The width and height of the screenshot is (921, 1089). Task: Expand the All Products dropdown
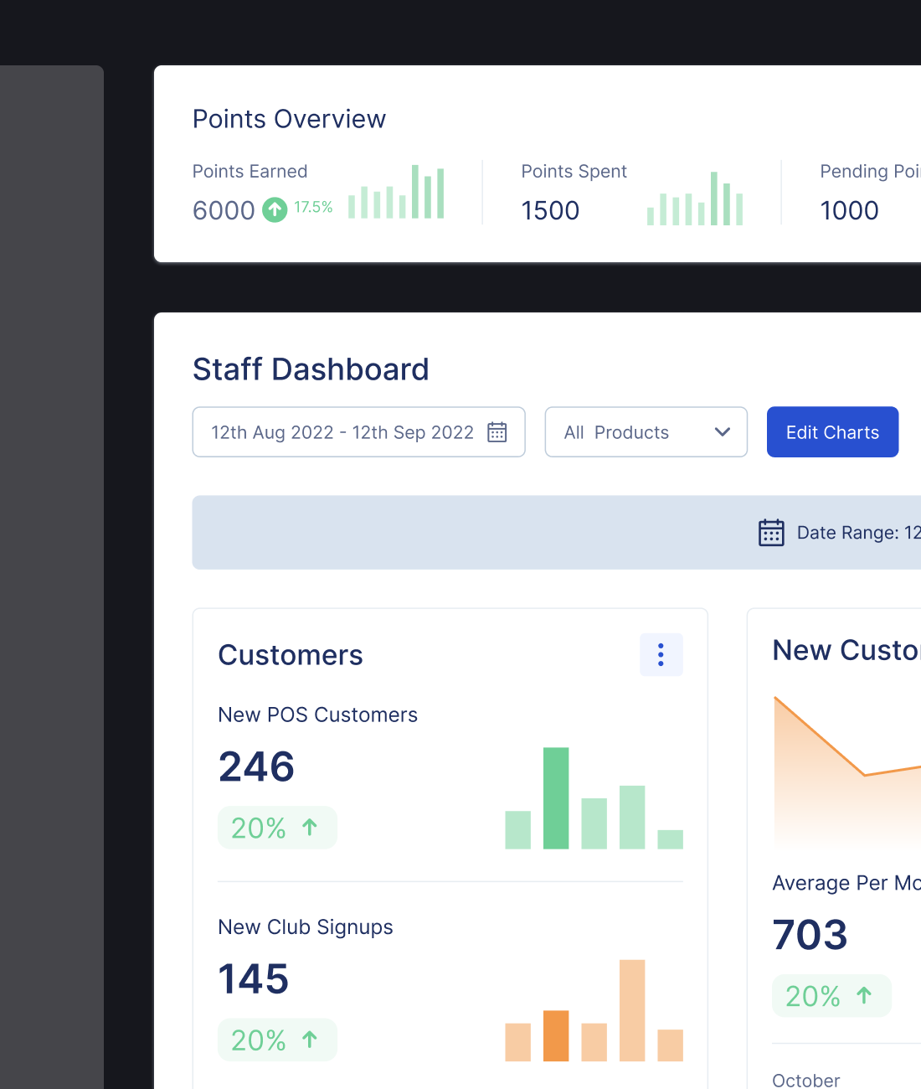(646, 432)
